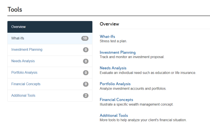
Task: Click the Financial Concepts zero count badge
Action: tap(86, 84)
